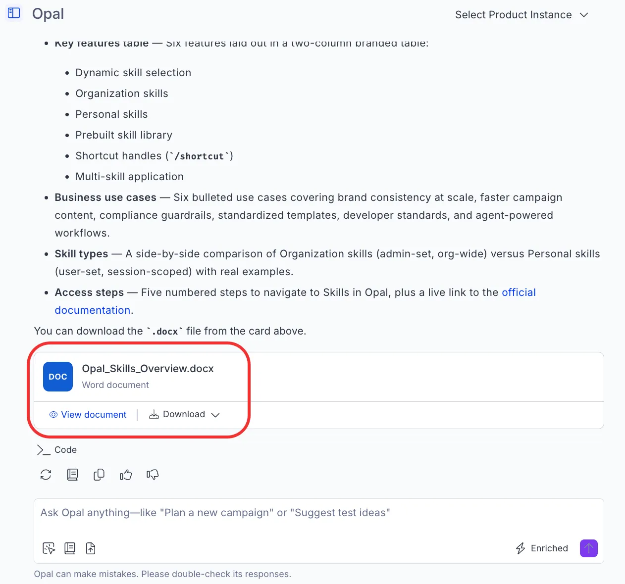This screenshot has height=584, width=625.
Task: Click the instructions book icon below the response
Action: [x=72, y=475]
